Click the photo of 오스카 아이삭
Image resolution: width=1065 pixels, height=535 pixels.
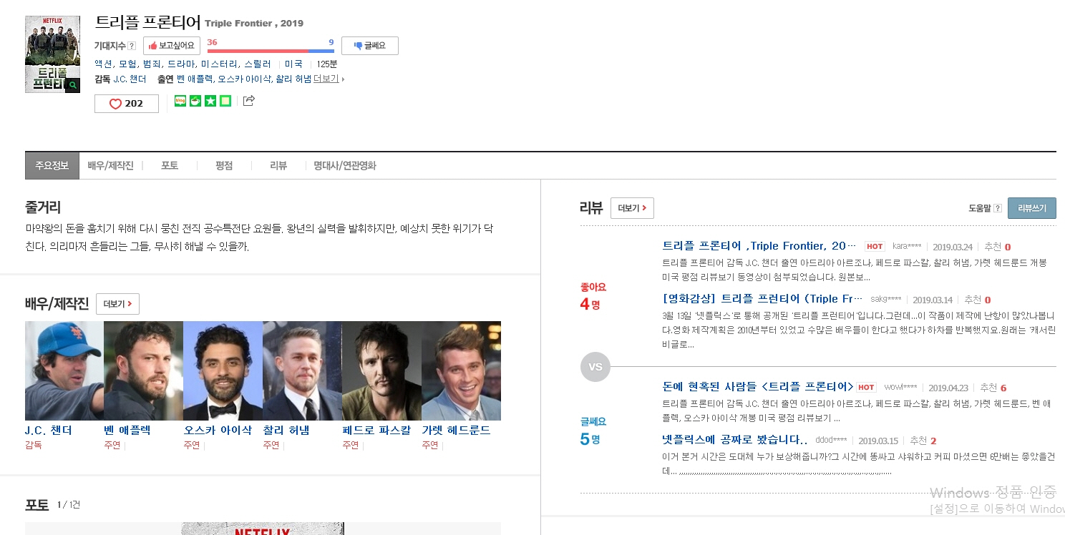pyautogui.click(x=223, y=370)
